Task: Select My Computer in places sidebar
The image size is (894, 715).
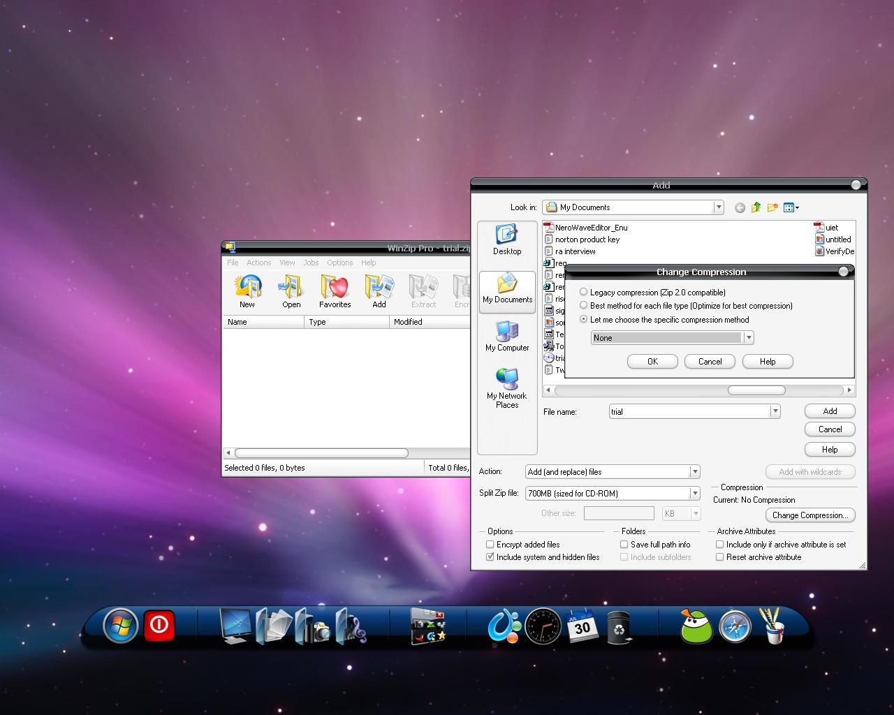Action: [x=507, y=336]
